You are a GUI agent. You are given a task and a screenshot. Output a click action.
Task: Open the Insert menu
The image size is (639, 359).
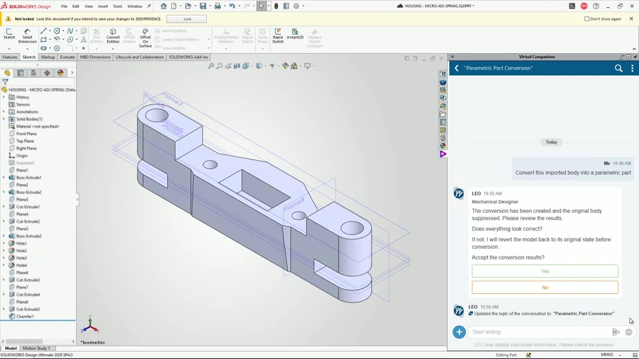coord(103,7)
